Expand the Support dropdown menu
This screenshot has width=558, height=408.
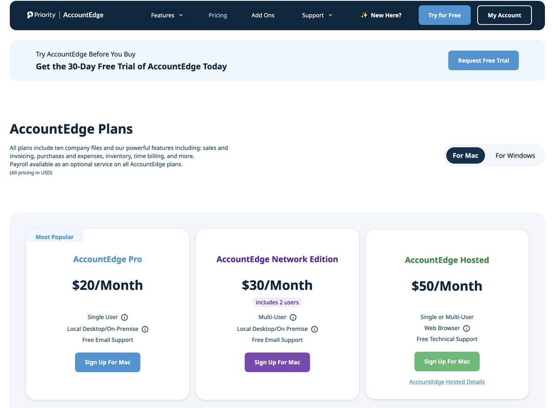317,15
